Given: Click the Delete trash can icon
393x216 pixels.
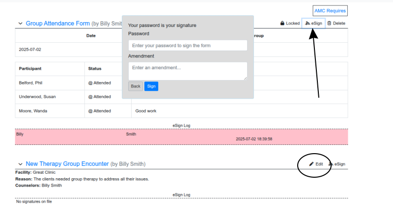Looking at the screenshot, I should pos(329,23).
